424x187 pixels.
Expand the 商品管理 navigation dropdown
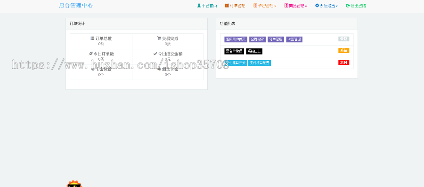[x=295, y=6]
